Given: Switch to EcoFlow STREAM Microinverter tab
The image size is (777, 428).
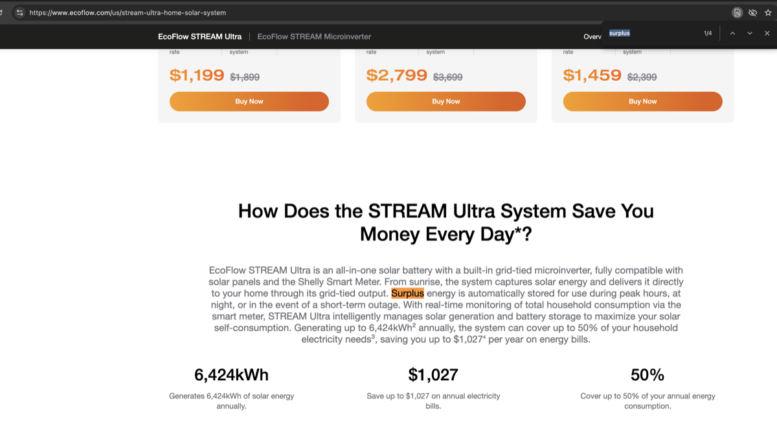Looking at the screenshot, I should [x=314, y=36].
